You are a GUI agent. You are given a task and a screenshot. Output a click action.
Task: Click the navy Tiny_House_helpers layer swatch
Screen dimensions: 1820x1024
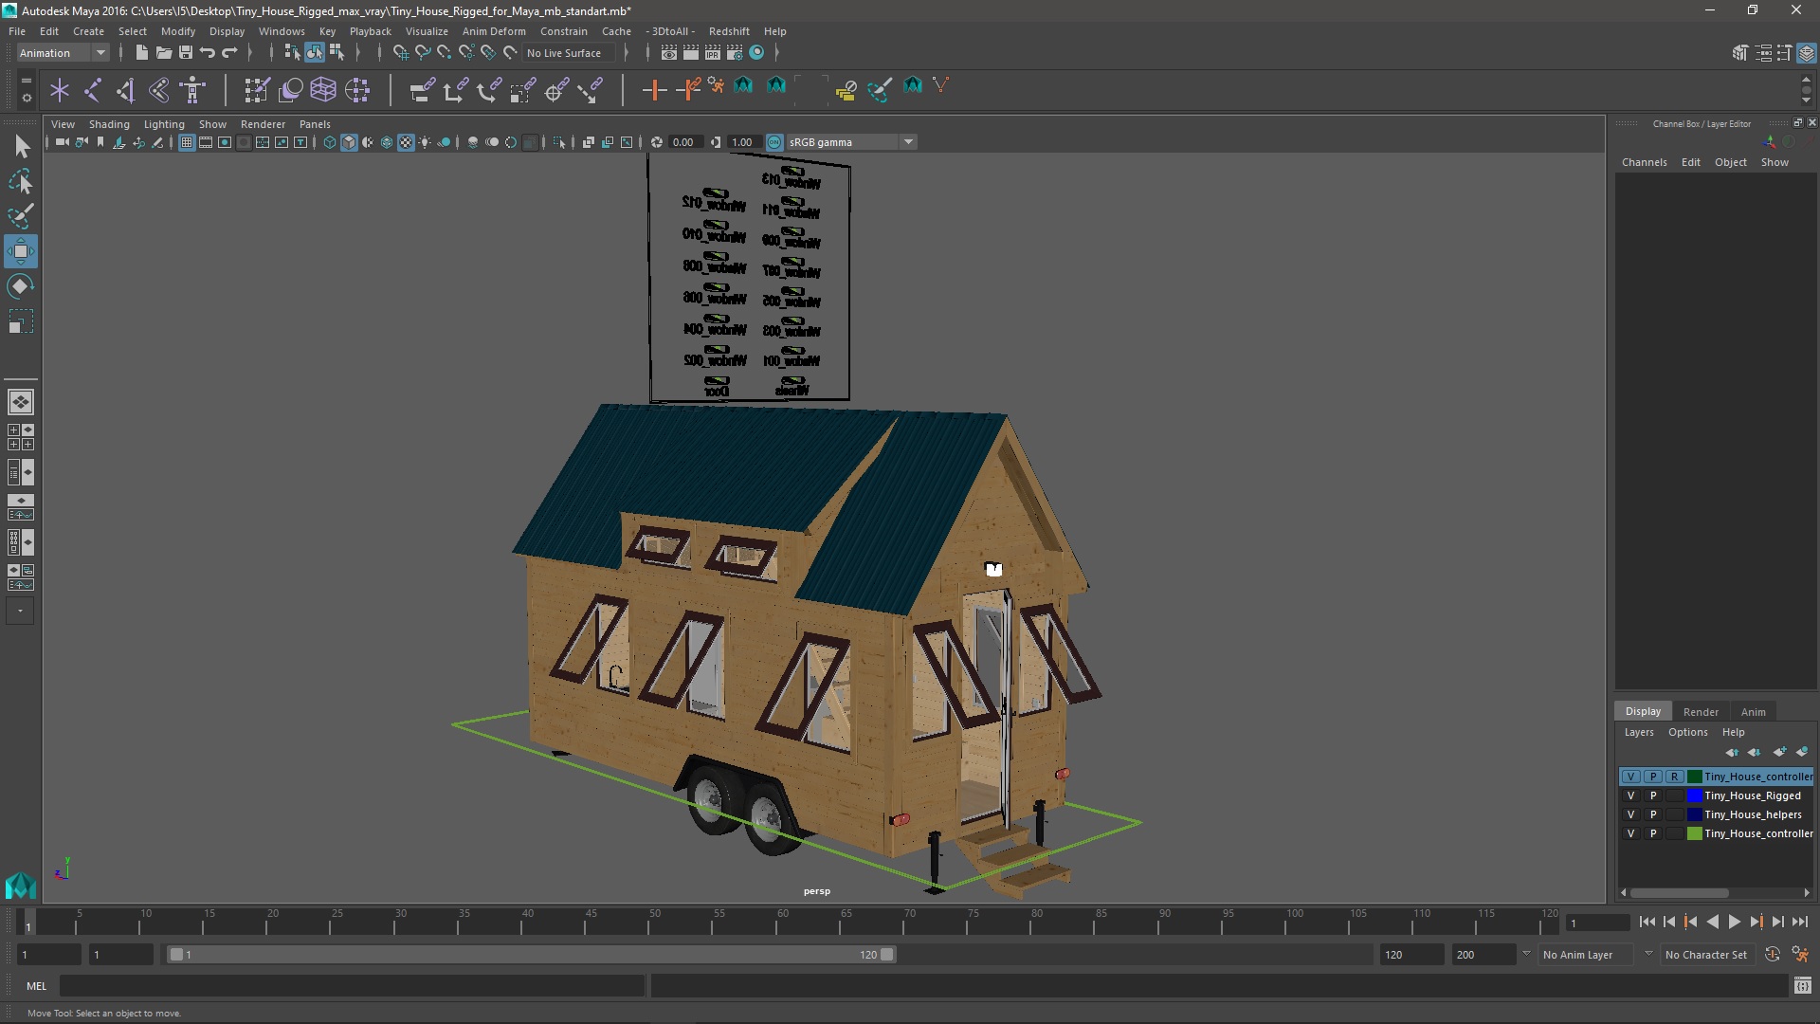(x=1695, y=814)
